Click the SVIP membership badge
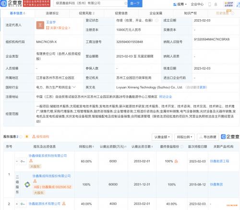 [229, 4]
